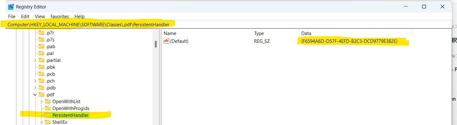
Task: Select the OpenWithProgids key label
Action: click(x=71, y=108)
